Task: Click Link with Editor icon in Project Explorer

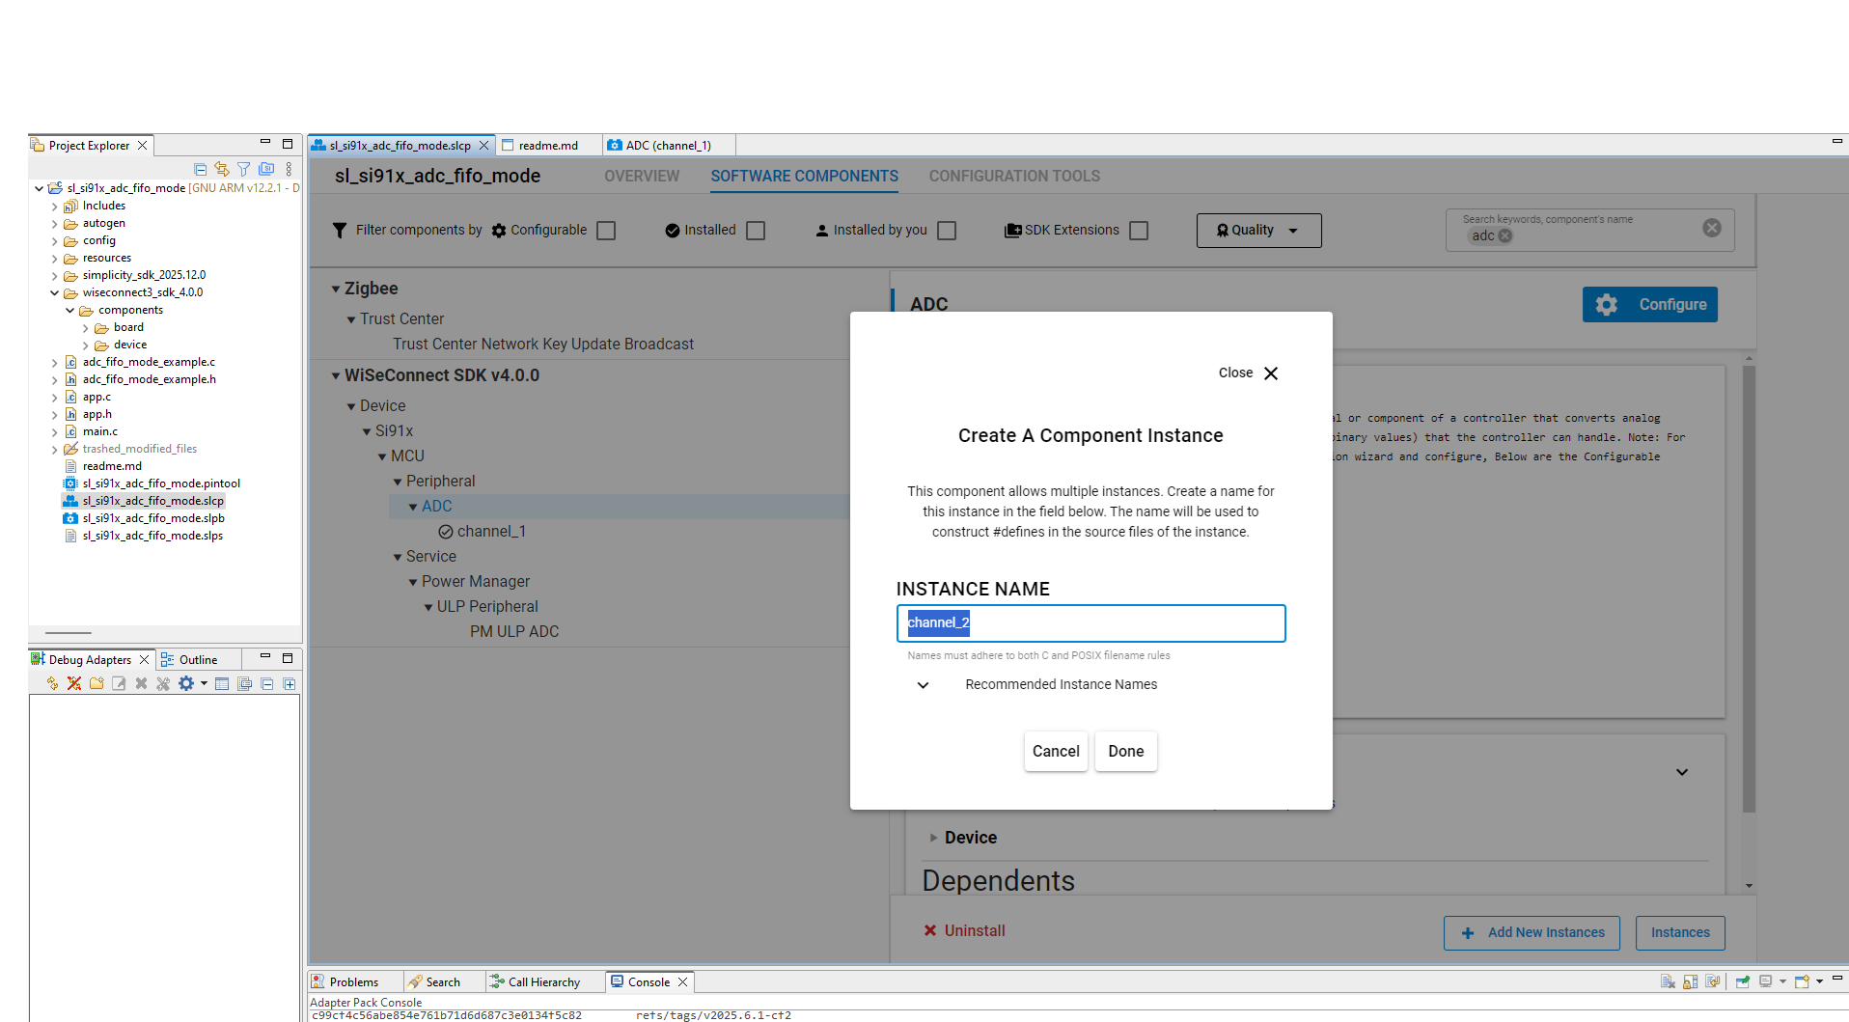Action: pos(222,169)
